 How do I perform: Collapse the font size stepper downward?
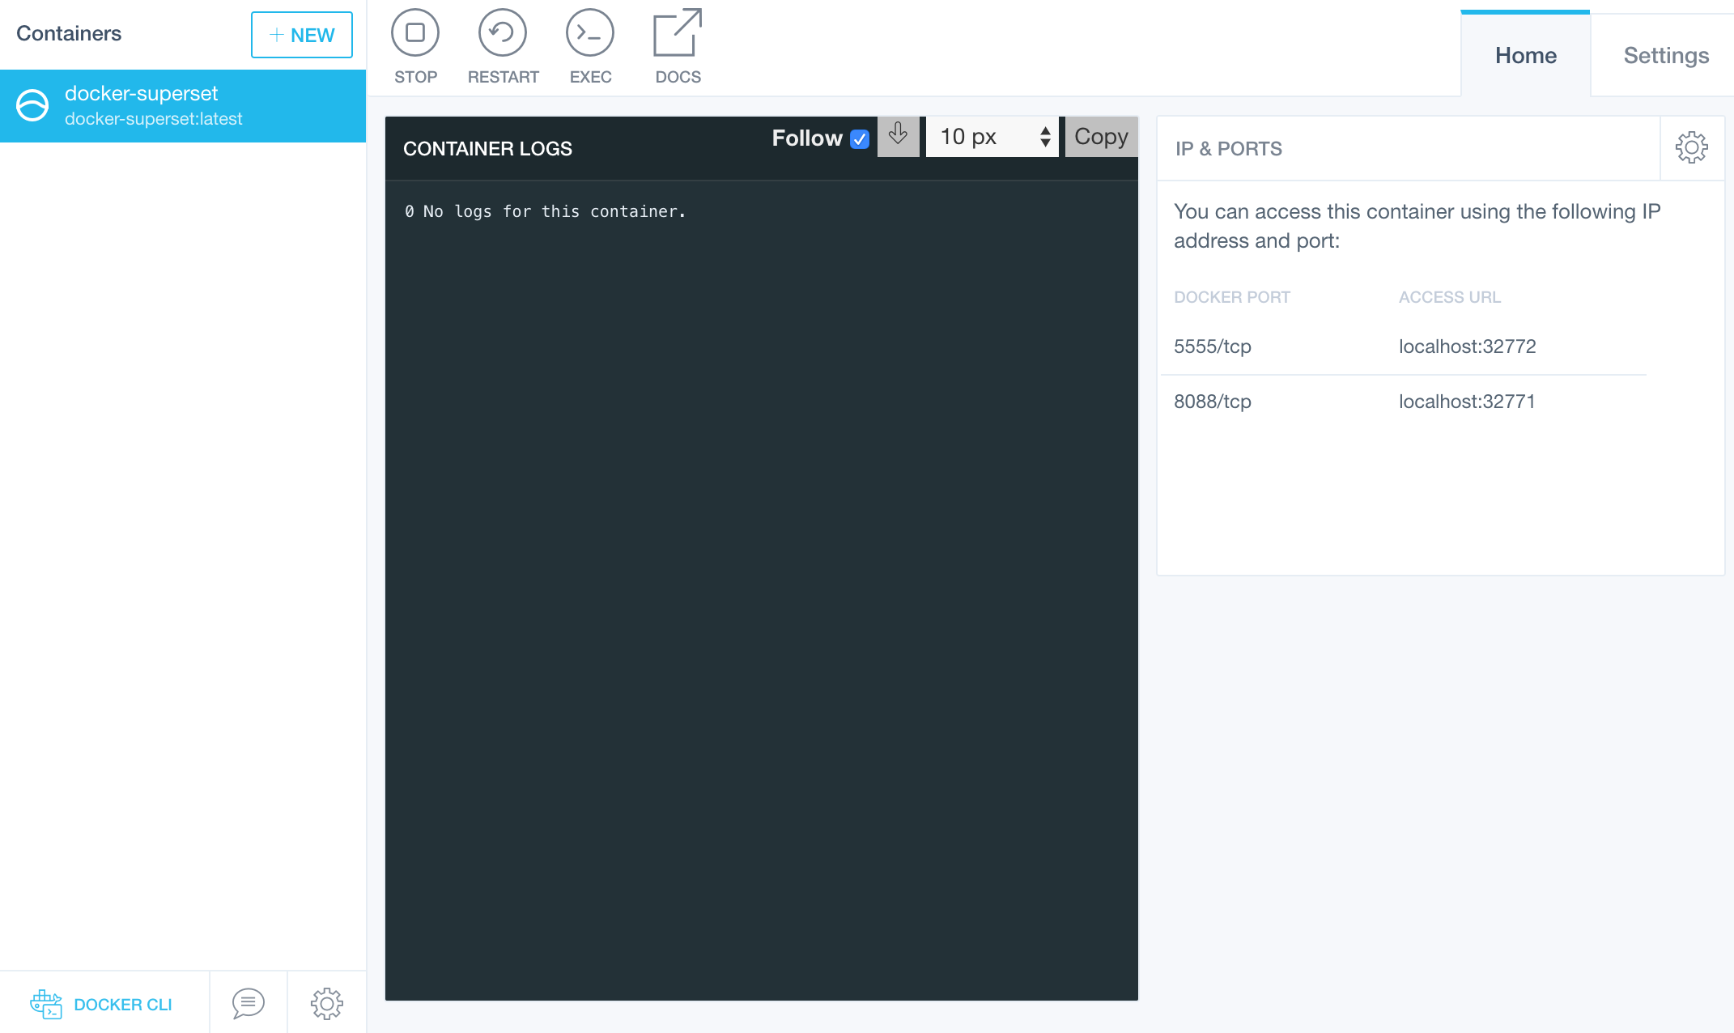(x=1045, y=145)
